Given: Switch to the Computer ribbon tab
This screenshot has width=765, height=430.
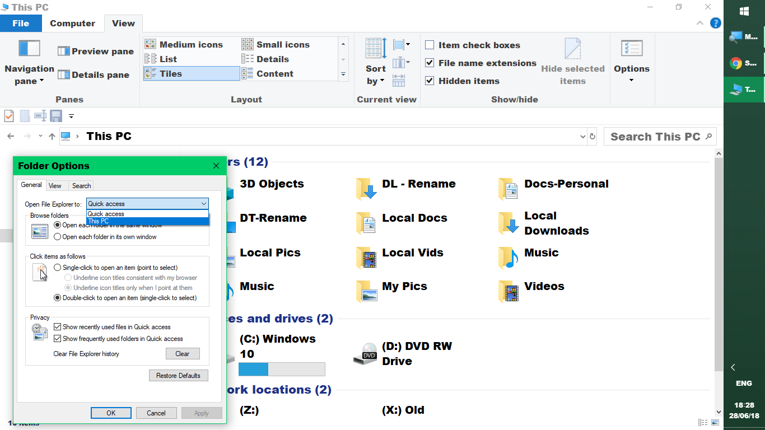Looking at the screenshot, I should pyautogui.click(x=72, y=23).
